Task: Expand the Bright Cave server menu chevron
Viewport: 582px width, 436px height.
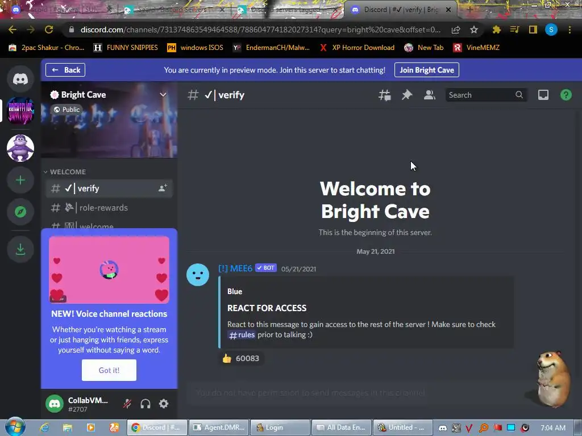Action: [x=163, y=95]
